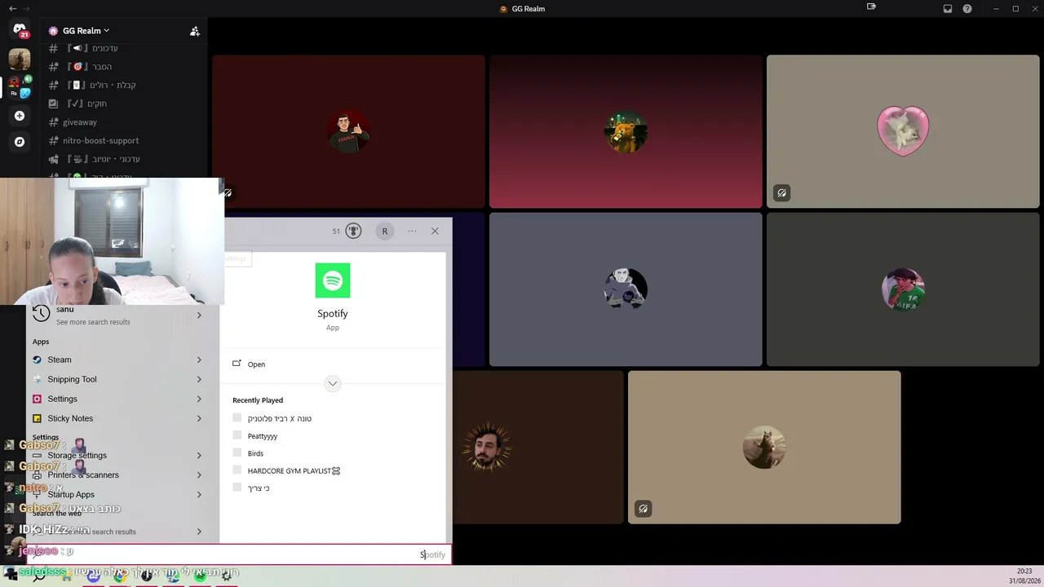Click the pop-out icon in Discord title bar
The width and height of the screenshot is (1044, 587).
tap(871, 7)
